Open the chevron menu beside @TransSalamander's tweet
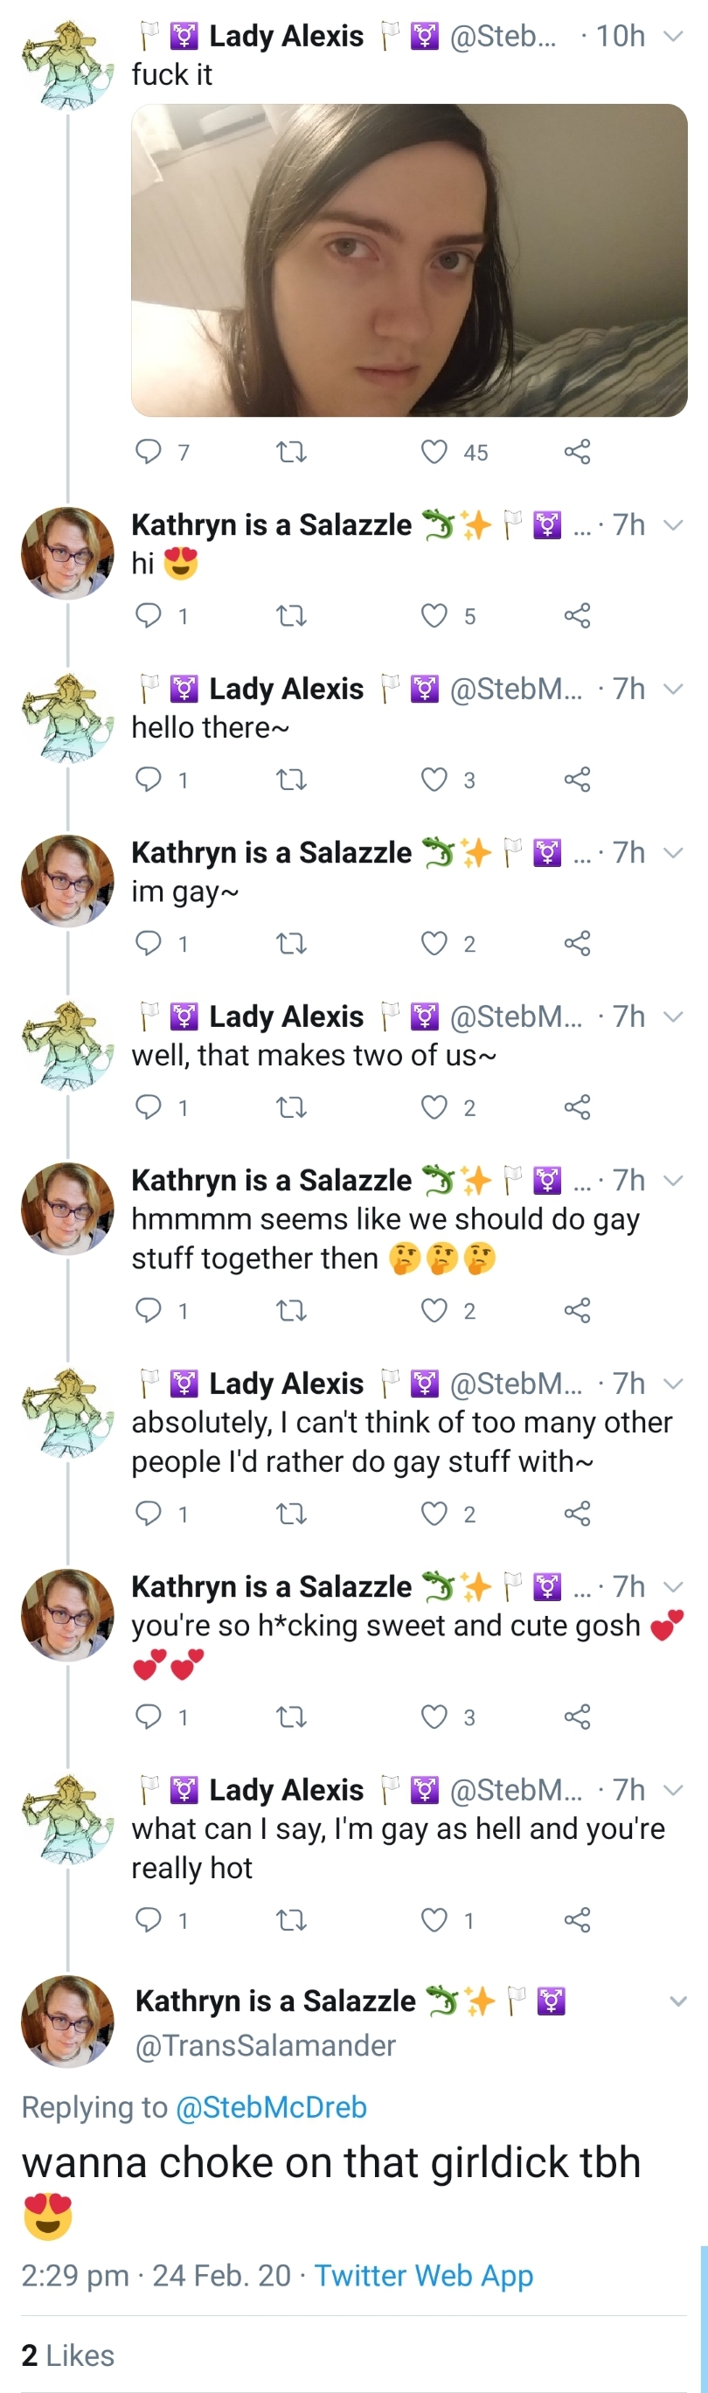The width and height of the screenshot is (708, 2393). click(678, 2001)
